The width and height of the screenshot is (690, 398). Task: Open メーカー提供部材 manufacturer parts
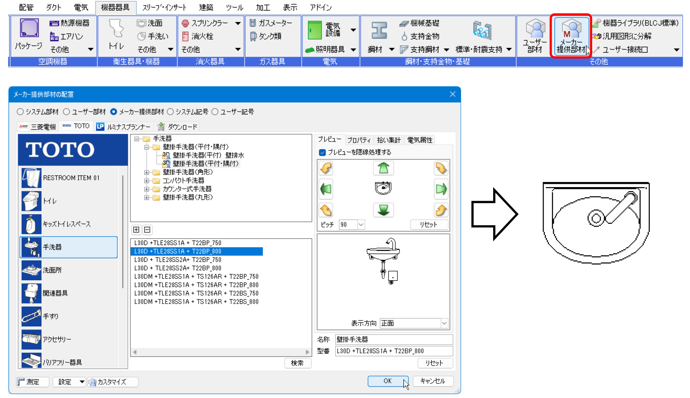pos(571,36)
